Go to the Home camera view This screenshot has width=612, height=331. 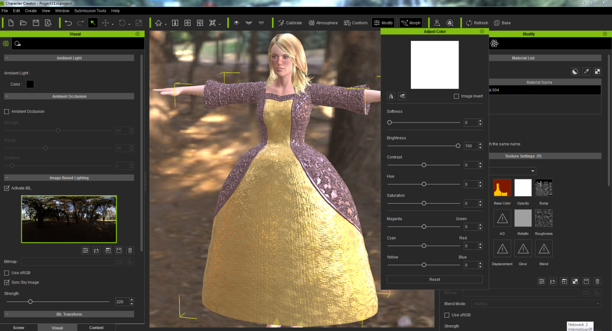[158, 23]
